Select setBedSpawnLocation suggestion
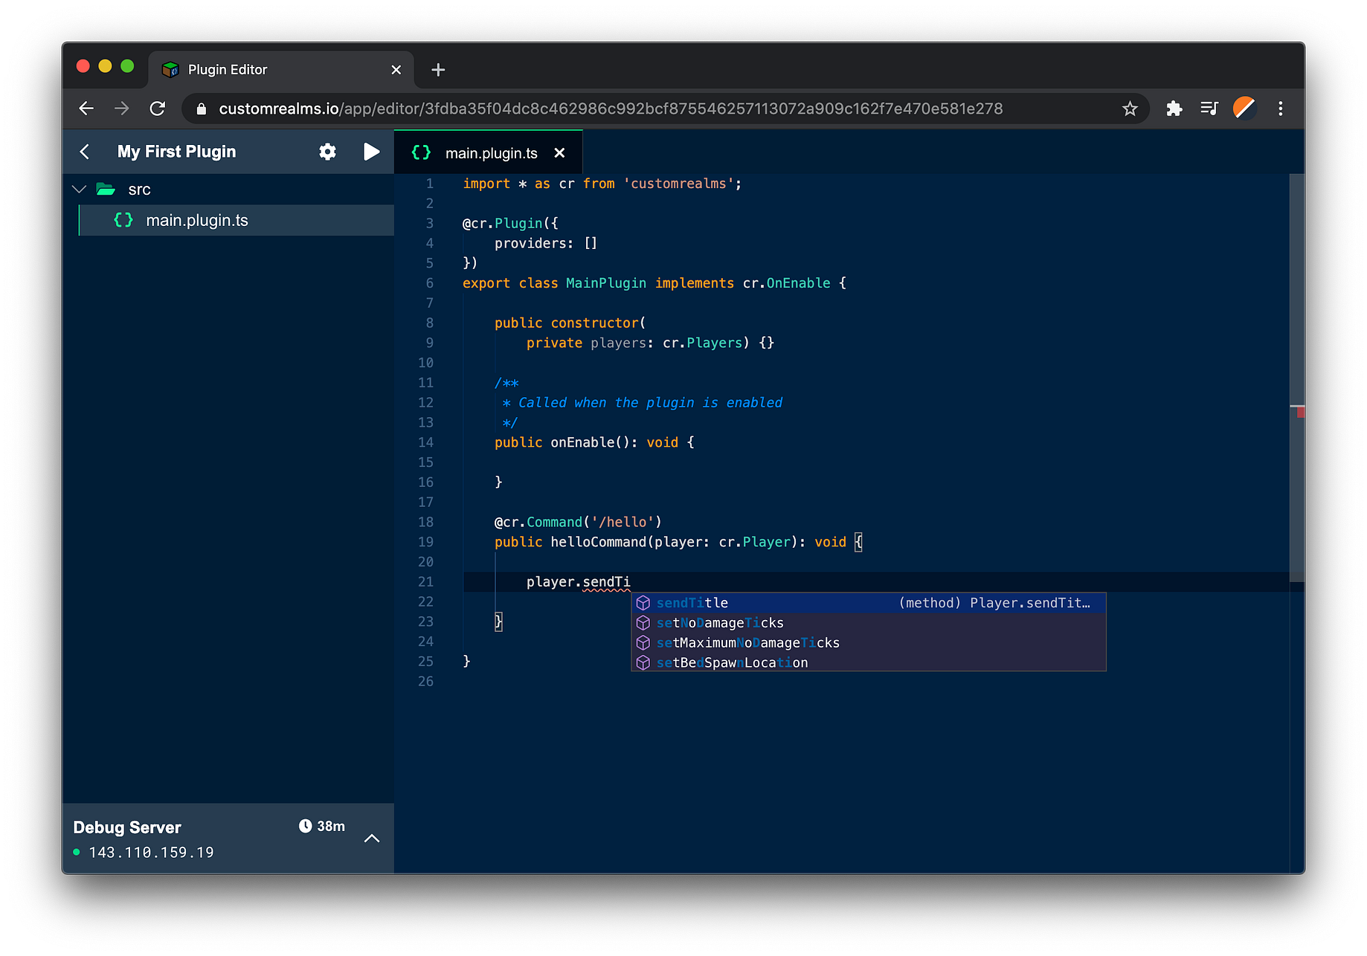This screenshot has height=956, width=1367. point(869,662)
